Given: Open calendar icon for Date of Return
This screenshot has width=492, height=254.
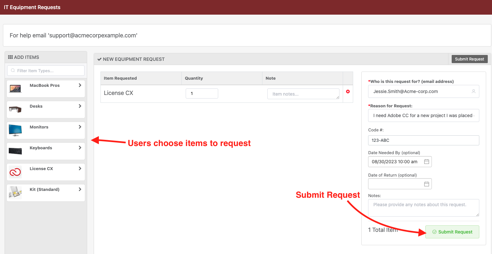Looking at the screenshot, I should [x=427, y=184].
